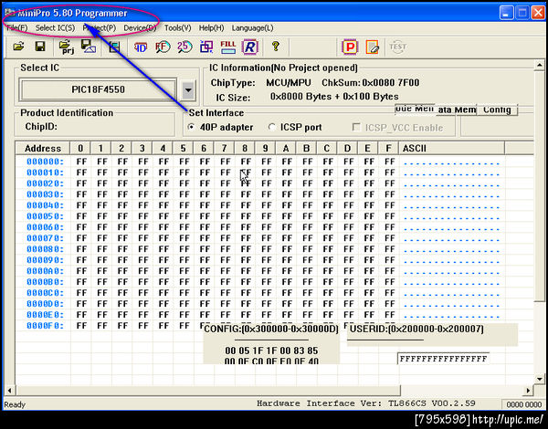Click the chip select toolbar icon
This screenshot has width=548, height=429.
[114, 47]
